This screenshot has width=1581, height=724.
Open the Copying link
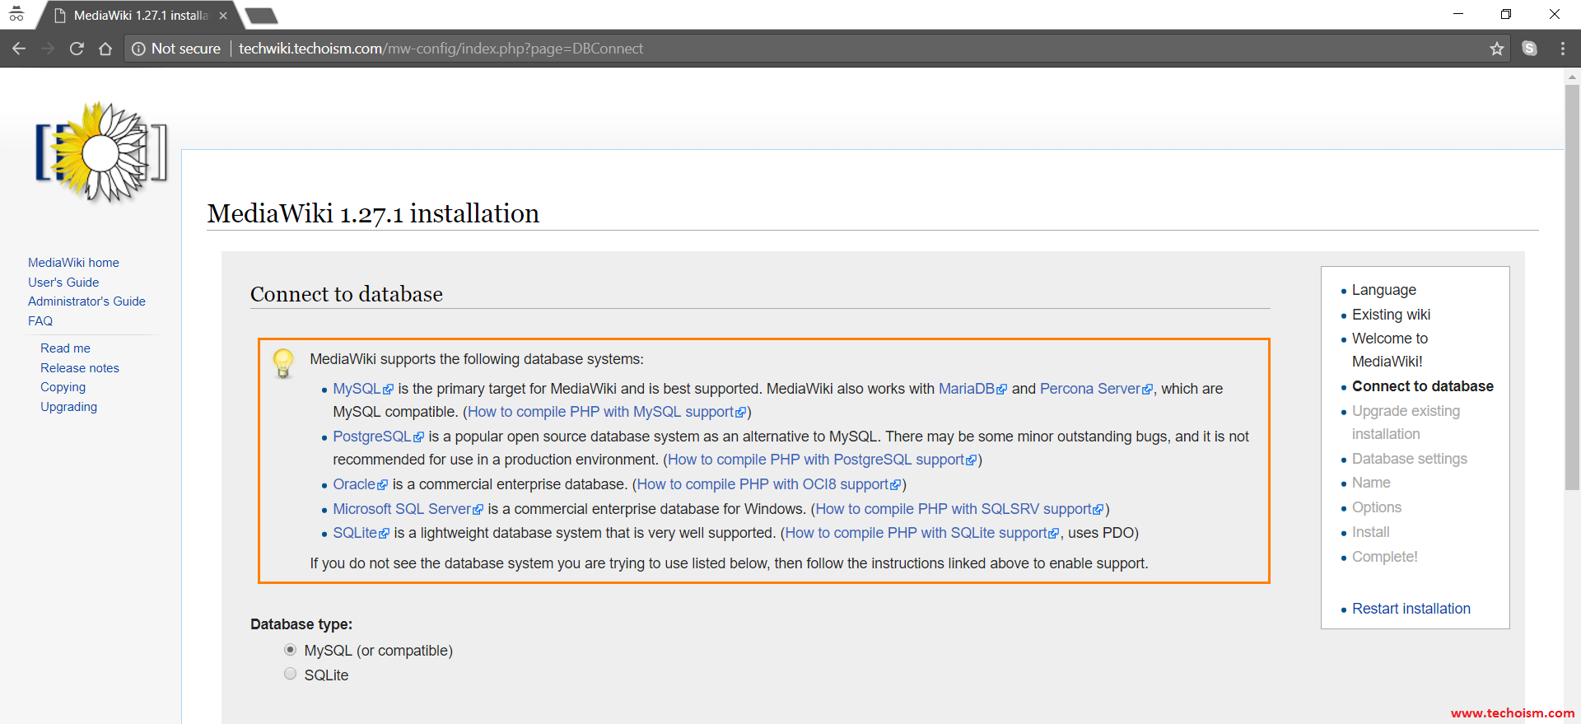pos(63,386)
